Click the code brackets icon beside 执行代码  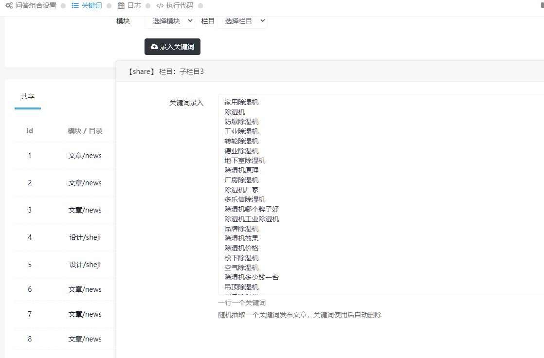coord(160,6)
